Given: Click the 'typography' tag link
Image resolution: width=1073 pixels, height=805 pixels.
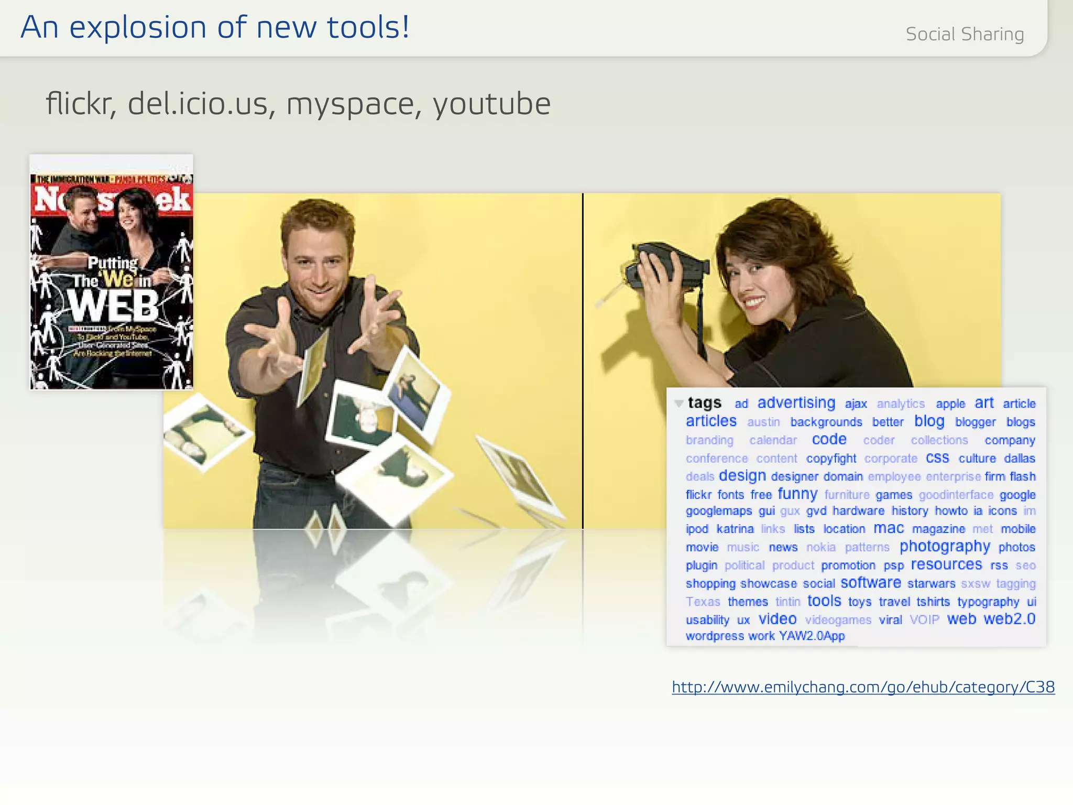Looking at the screenshot, I should click(988, 602).
